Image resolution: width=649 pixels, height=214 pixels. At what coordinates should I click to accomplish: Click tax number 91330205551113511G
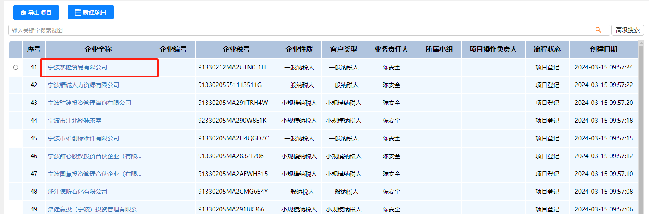pyautogui.click(x=230, y=85)
